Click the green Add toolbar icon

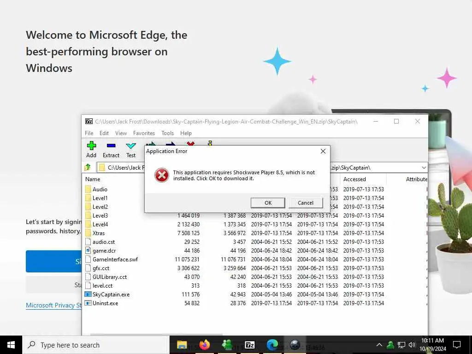(x=91, y=146)
